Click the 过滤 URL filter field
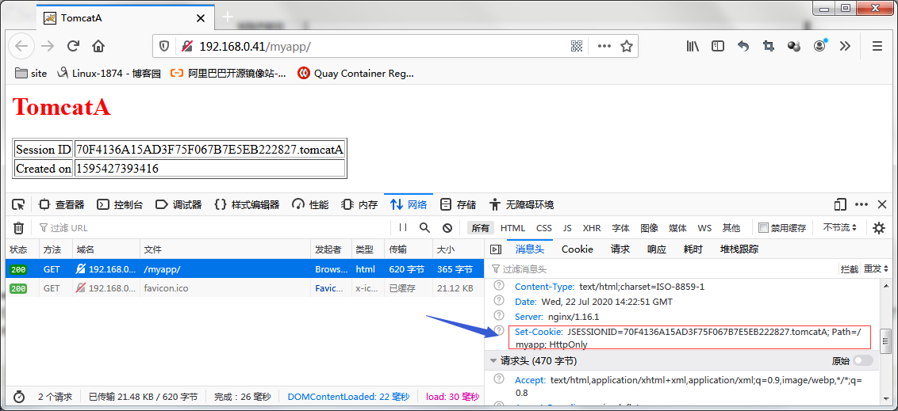The height and width of the screenshot is (411, 898). pos(212,228)
